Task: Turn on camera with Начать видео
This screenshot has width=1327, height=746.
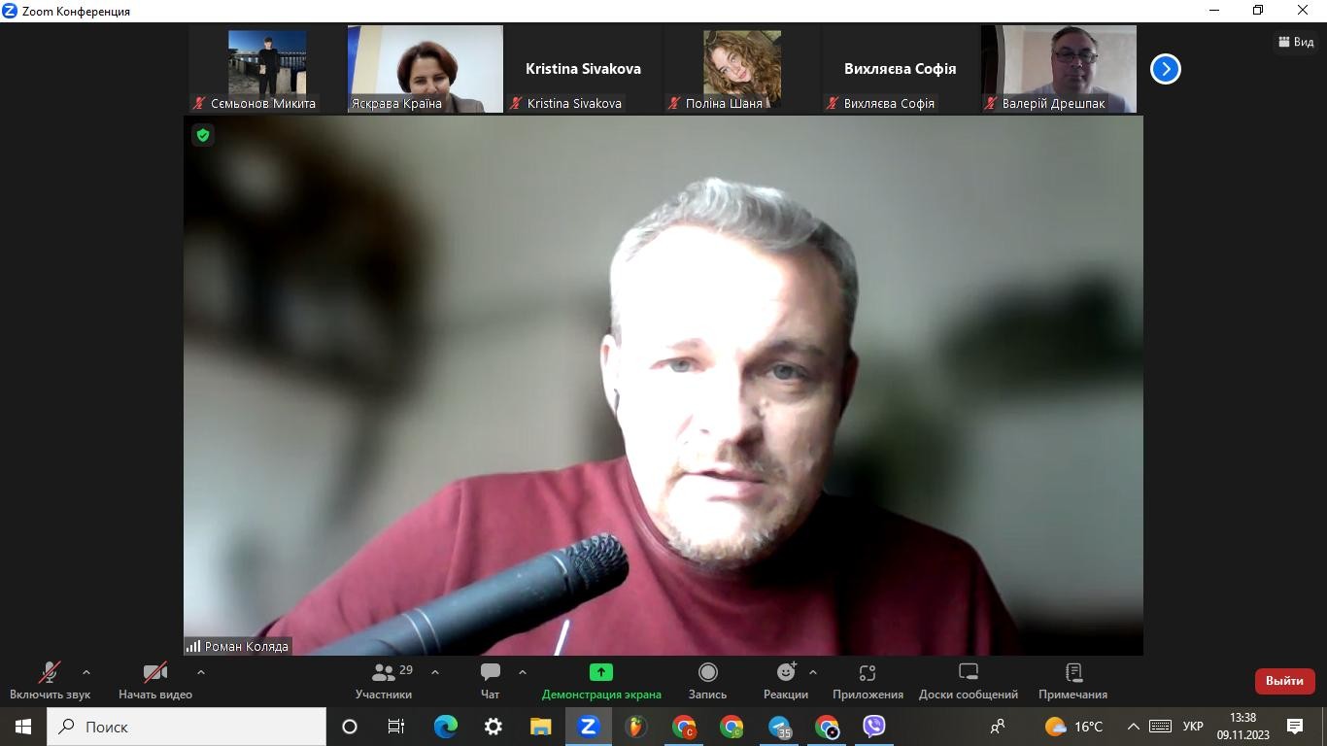Action: pos(155,681)
